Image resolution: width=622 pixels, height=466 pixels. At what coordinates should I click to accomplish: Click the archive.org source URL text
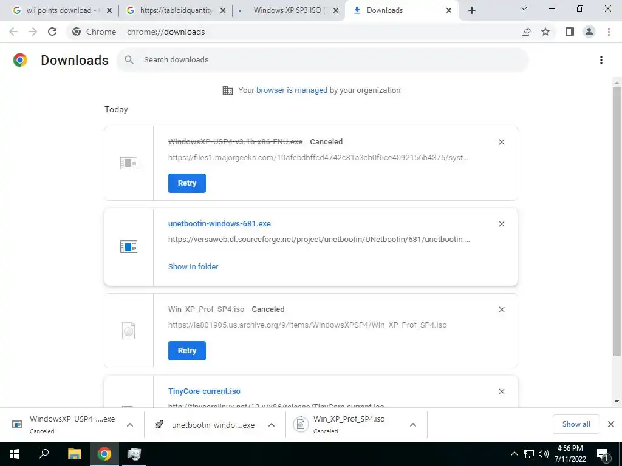(x=307, y=325)
